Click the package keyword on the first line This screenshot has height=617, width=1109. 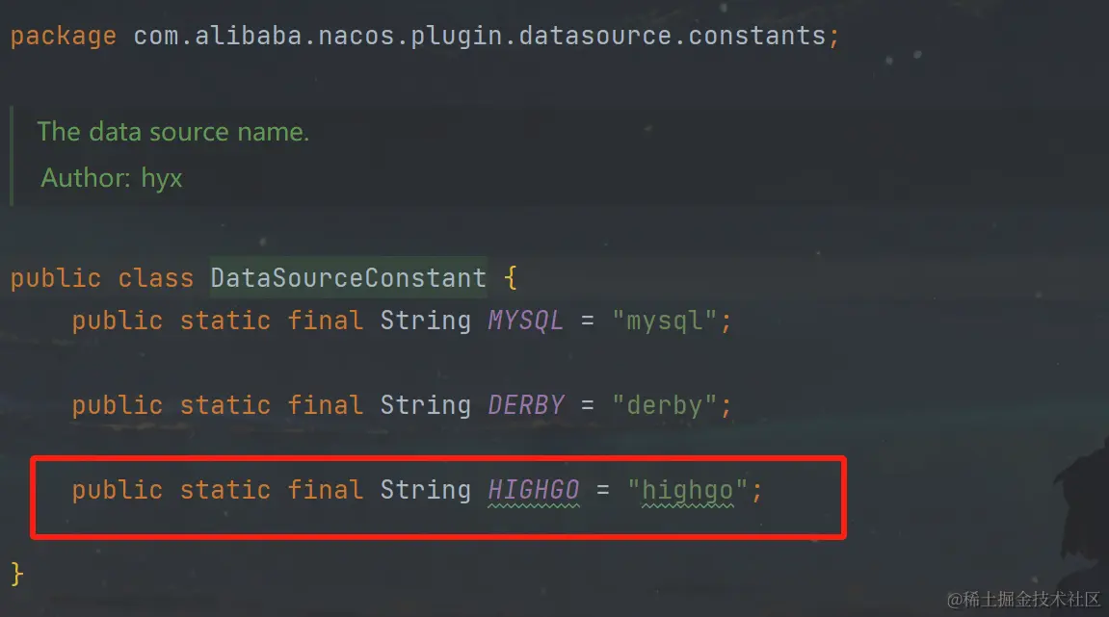click(63, 37)
